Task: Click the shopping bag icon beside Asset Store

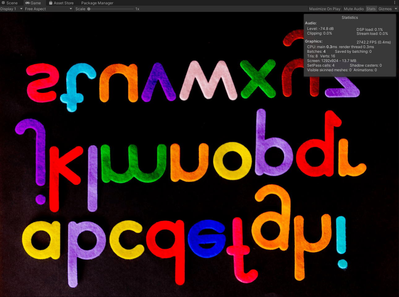Action: pyautogui.click(x=50, y=3)
